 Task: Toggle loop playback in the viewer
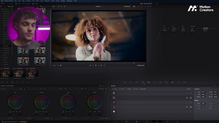point(105,65)
